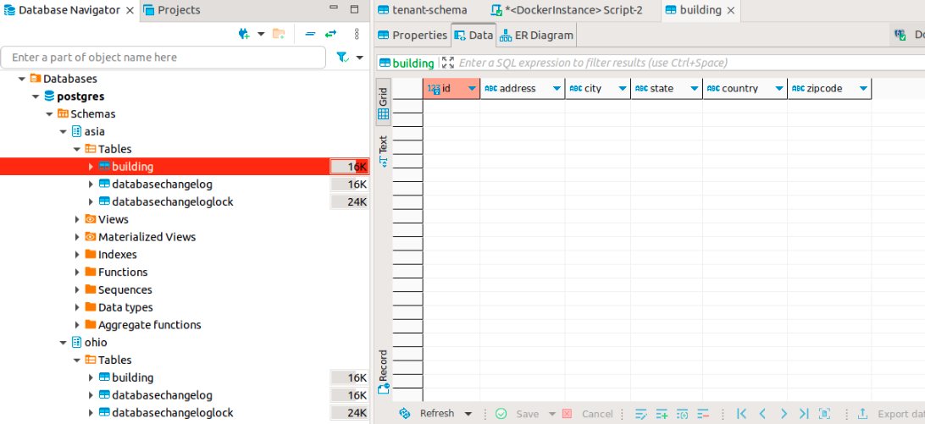The height and width of the screenshot is (424, 925).
Task: Go to the first row icon
Action: [x=741, y=413]
